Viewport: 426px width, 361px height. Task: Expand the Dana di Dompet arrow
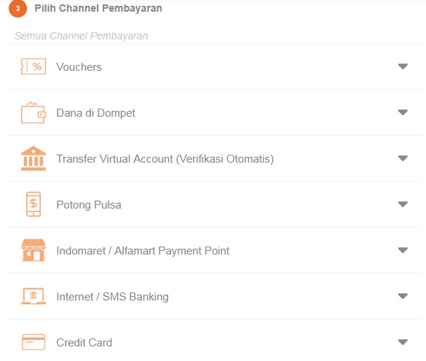click(x=403, y=112)
